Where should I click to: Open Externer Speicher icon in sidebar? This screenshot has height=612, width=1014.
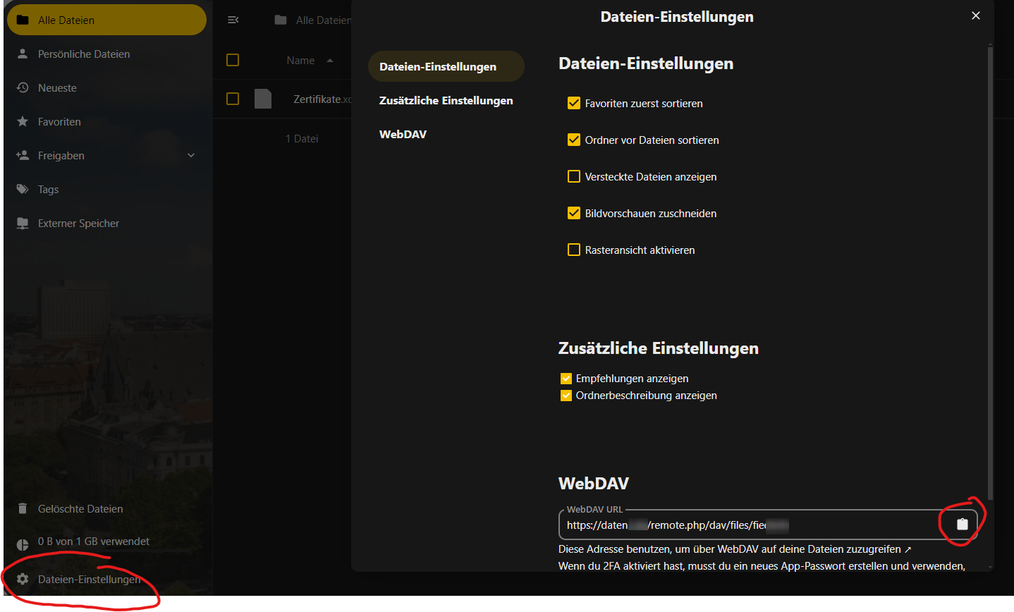(23, 224)
